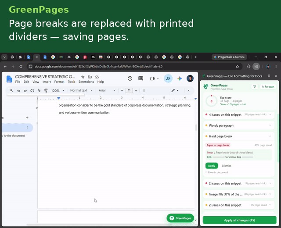Increase font size with plus
Image resolution: width=281 pixels, height=228 pixels.
(136, 91)
